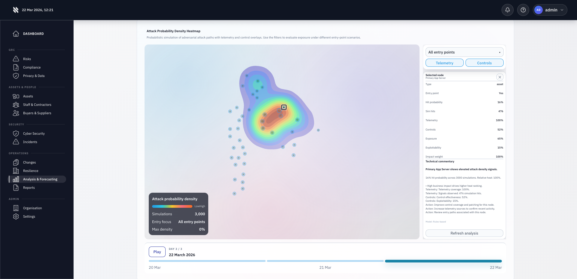This screenshot has height=279, width=577.
Task: Open the All entry points dropdown
Action: click(464, 52)
